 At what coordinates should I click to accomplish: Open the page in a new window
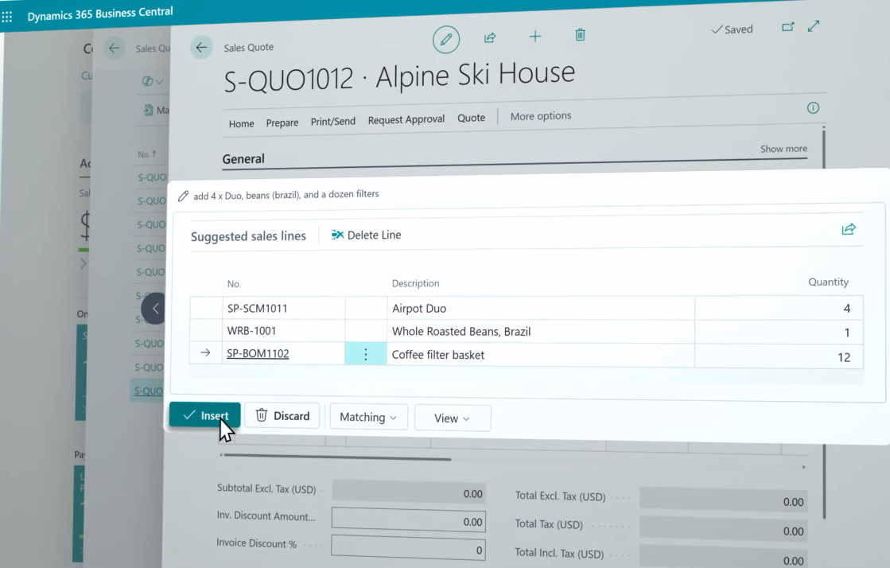click(x=788, y=27)
